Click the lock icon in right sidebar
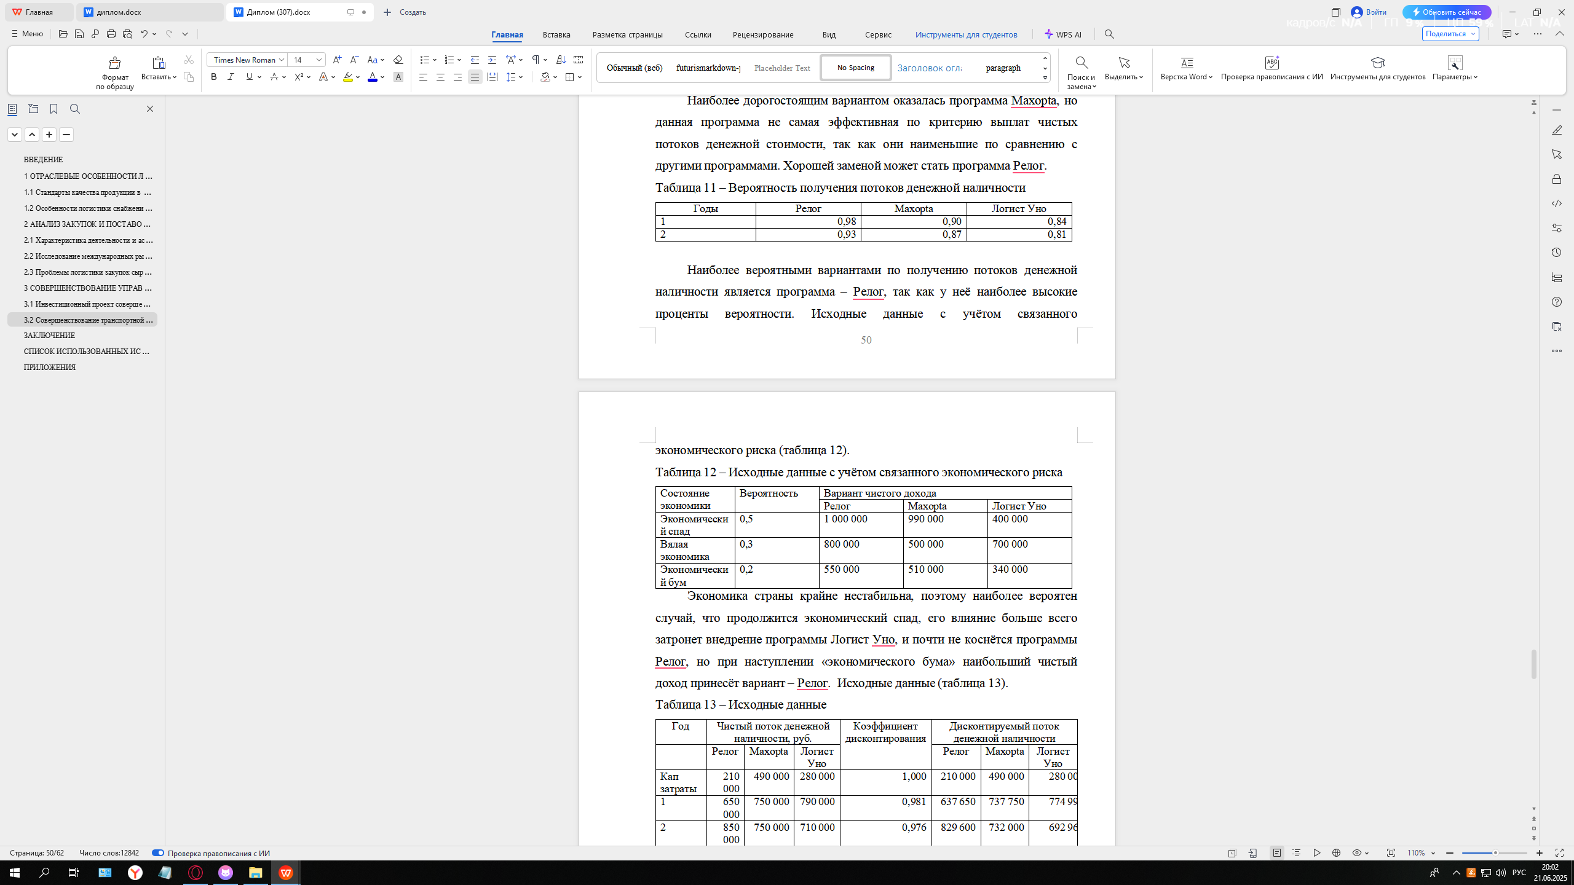1574x885 pixels. [x=1557, y=179]
